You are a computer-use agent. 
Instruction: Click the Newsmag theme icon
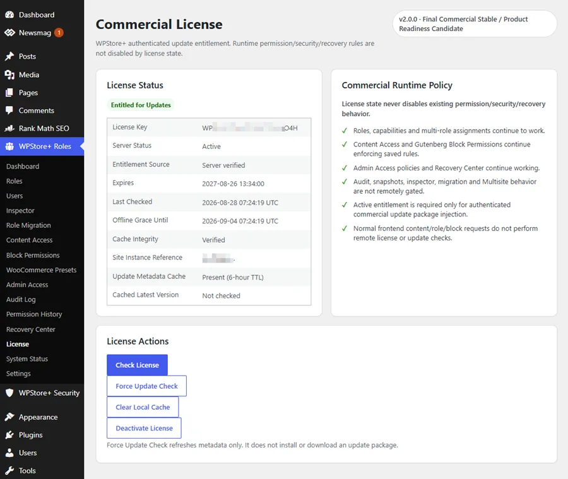coord(9,33)
